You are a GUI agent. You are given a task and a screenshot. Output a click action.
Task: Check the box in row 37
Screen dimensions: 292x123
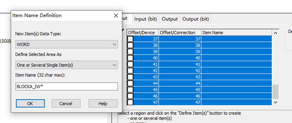click(x=130, y=39)
